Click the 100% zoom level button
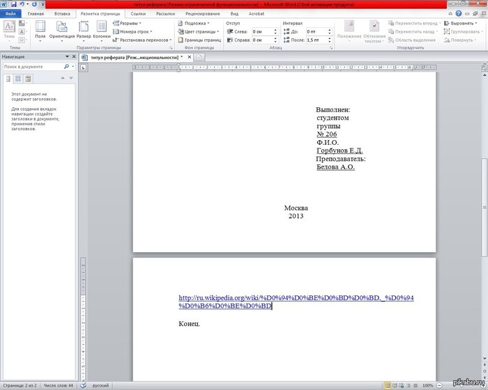This screenshot has height=390, width=488. tap(428, 386)
